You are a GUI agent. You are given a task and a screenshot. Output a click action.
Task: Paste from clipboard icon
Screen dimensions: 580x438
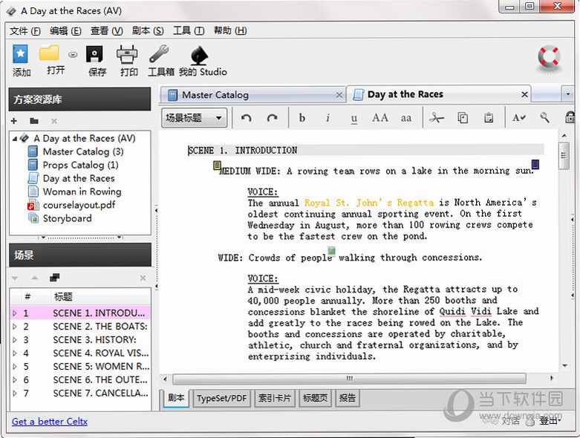pyautogui.click(x=489, y=118)
